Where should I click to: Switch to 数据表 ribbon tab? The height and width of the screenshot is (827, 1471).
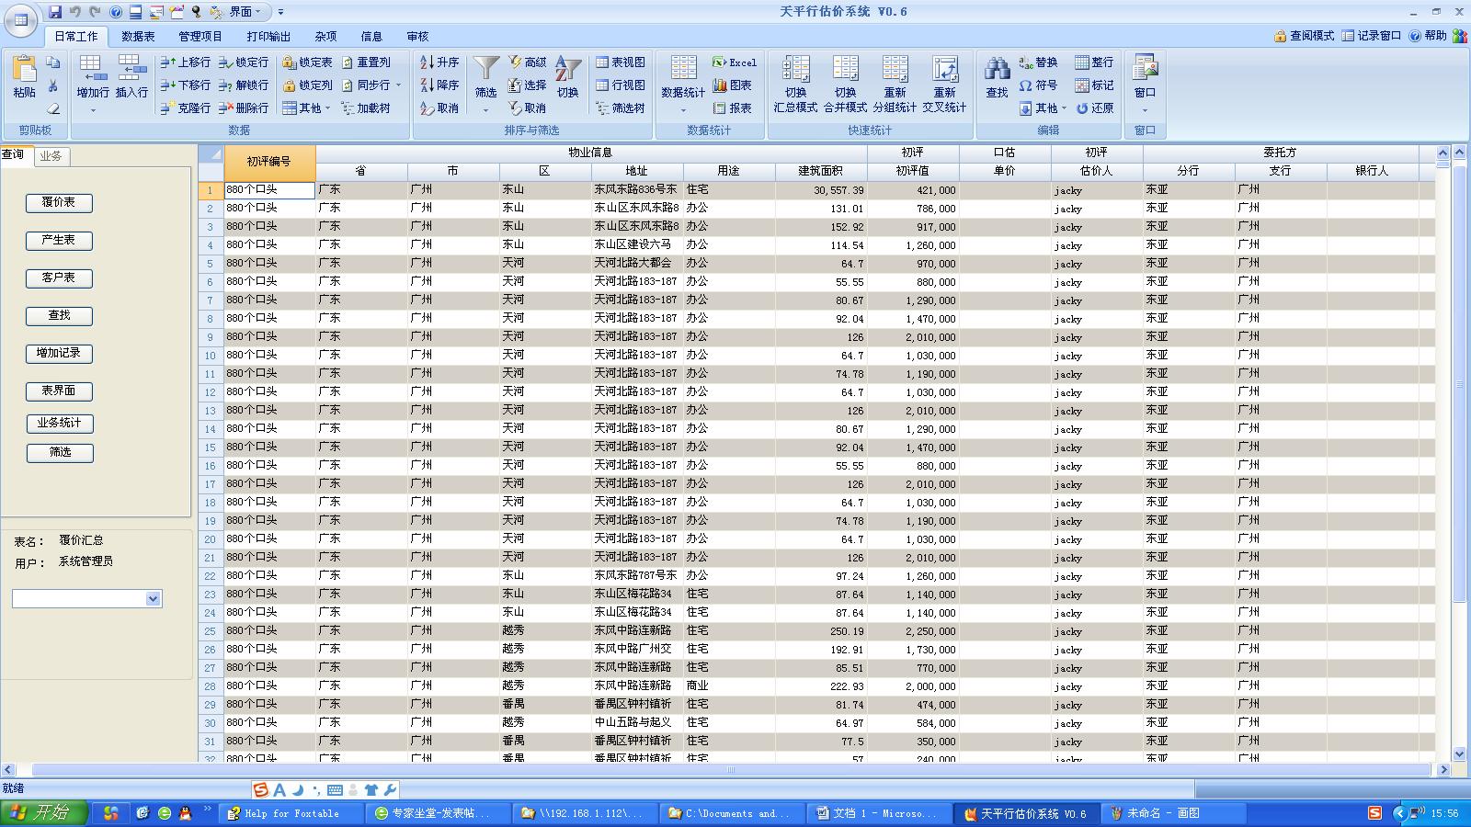pyautogui.click(x=138, y=37)
